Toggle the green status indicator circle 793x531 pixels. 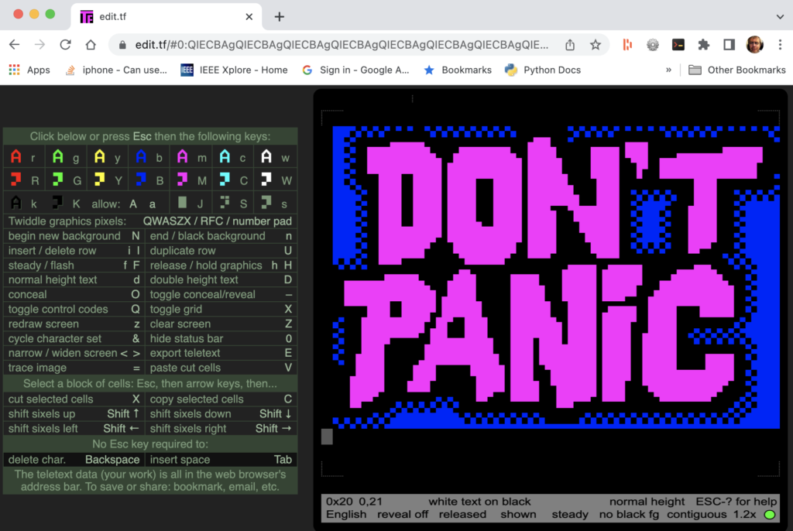pyautogui.click(x=770, y=515)
